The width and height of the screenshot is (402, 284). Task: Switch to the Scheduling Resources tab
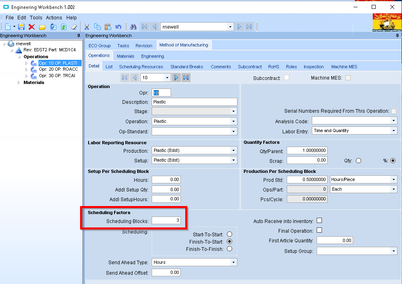[x=141, y=67]
